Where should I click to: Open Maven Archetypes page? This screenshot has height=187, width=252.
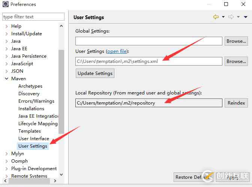[30, 86]
